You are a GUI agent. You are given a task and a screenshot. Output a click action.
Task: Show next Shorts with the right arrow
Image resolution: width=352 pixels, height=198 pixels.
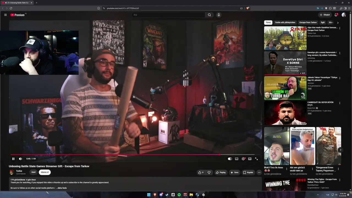[340, 150]
